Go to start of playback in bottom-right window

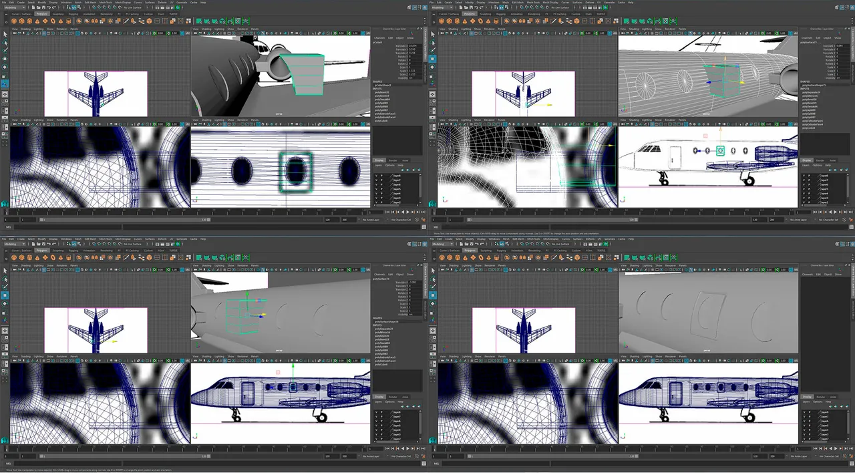(x=816, y=448)
